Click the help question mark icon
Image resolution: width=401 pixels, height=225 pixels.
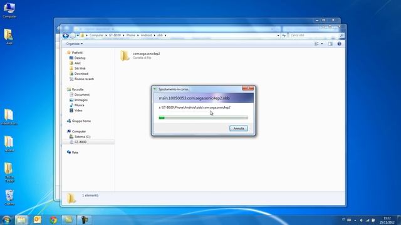coord(339,44)
